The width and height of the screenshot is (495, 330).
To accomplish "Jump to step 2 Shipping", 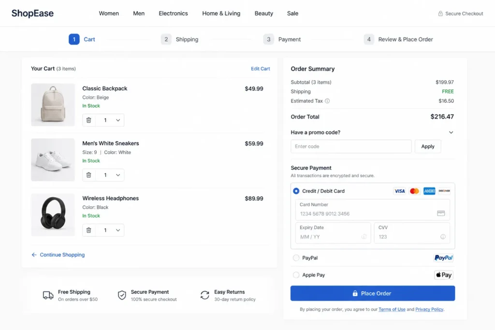I will (180, 40).
